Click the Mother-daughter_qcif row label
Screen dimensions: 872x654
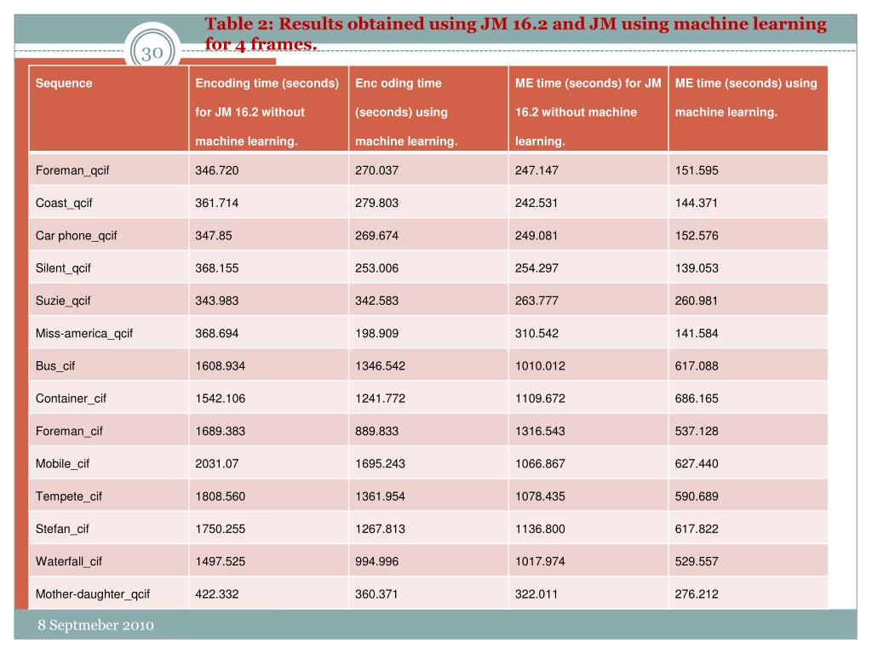93,594
